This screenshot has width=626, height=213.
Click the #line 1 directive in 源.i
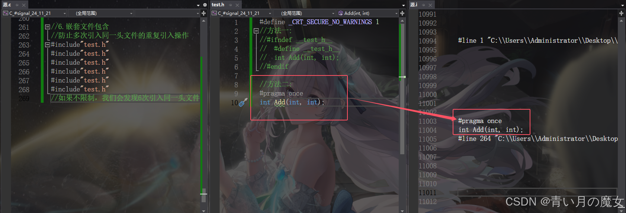538,41
